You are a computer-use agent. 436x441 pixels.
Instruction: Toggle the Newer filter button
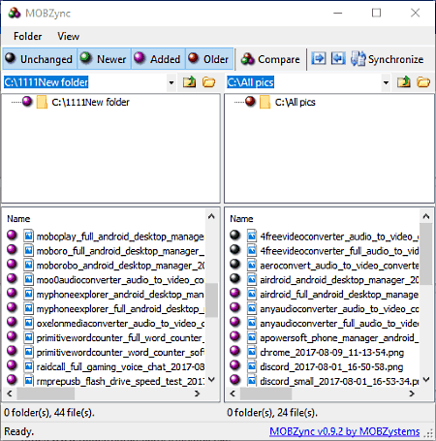point(104,59)
